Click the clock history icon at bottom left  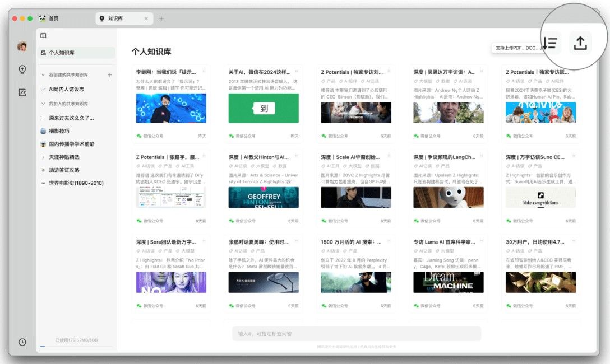tap(22, 342)
